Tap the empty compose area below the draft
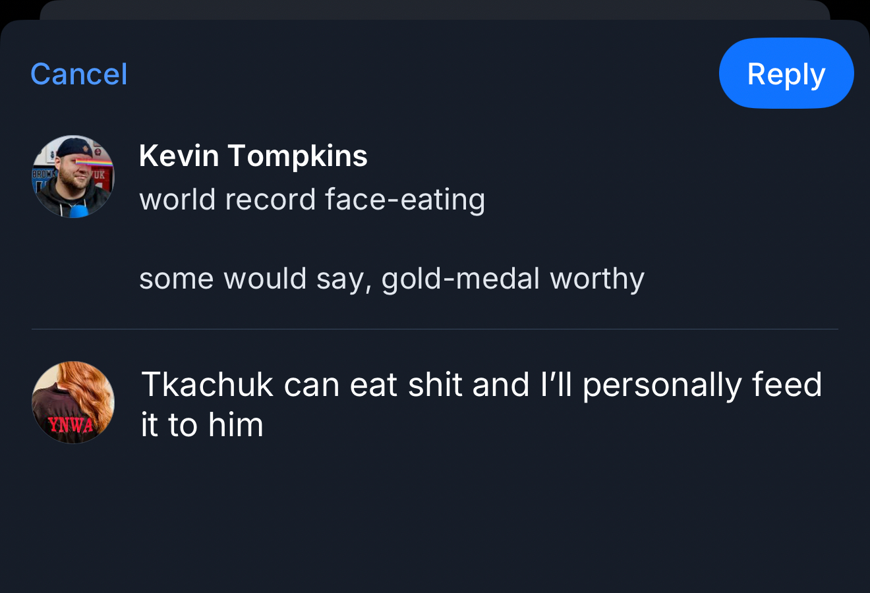 [435, 521]
